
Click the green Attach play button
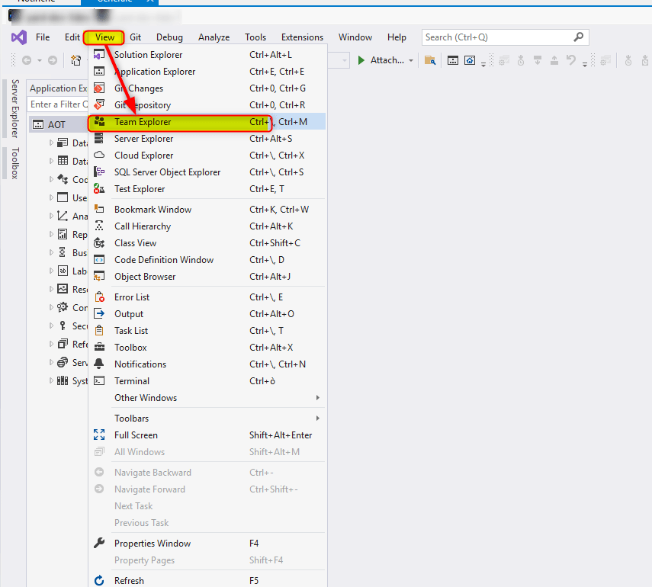pyautogui.click(x=361, y=60)
